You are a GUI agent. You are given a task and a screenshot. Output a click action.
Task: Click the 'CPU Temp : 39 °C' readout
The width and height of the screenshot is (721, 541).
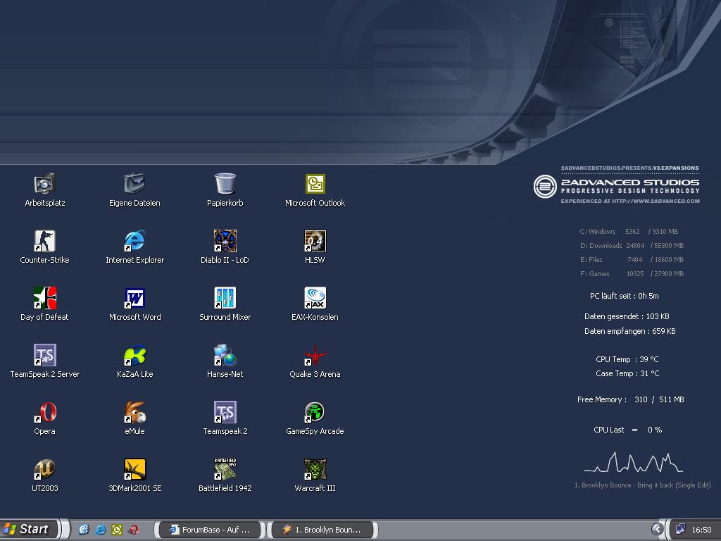[x=627, y=359]
